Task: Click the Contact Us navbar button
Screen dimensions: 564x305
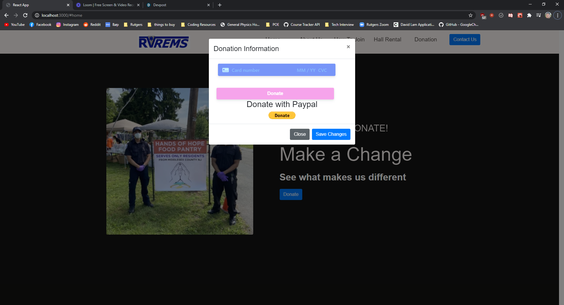Action: click(x=465, y=40)
